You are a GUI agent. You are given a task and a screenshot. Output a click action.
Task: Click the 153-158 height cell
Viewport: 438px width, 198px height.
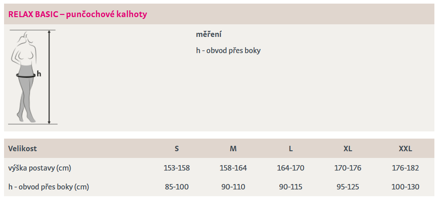point(177,168)
